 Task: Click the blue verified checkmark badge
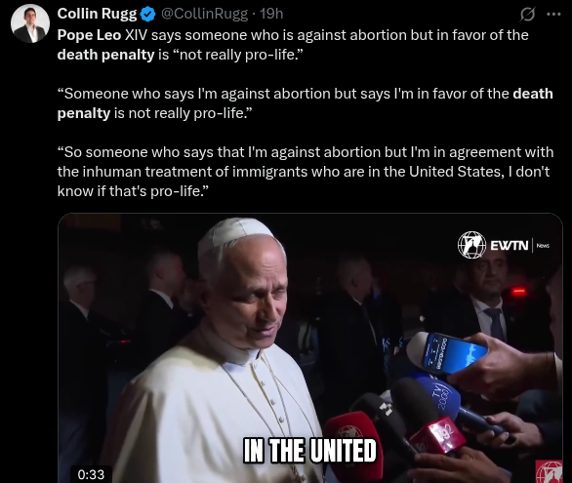click(147, 15)
